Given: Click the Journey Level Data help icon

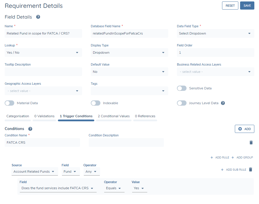Looking at the screenshot, I should coord(223,103).
